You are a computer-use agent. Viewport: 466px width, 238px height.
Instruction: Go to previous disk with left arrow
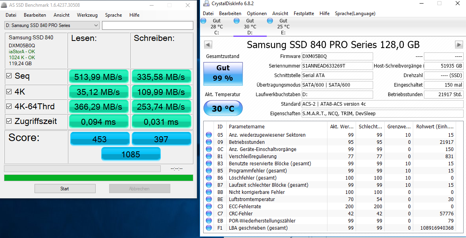click(x=208, y=45)
